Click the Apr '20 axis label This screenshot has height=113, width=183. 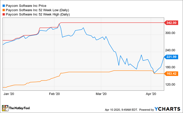150,93
